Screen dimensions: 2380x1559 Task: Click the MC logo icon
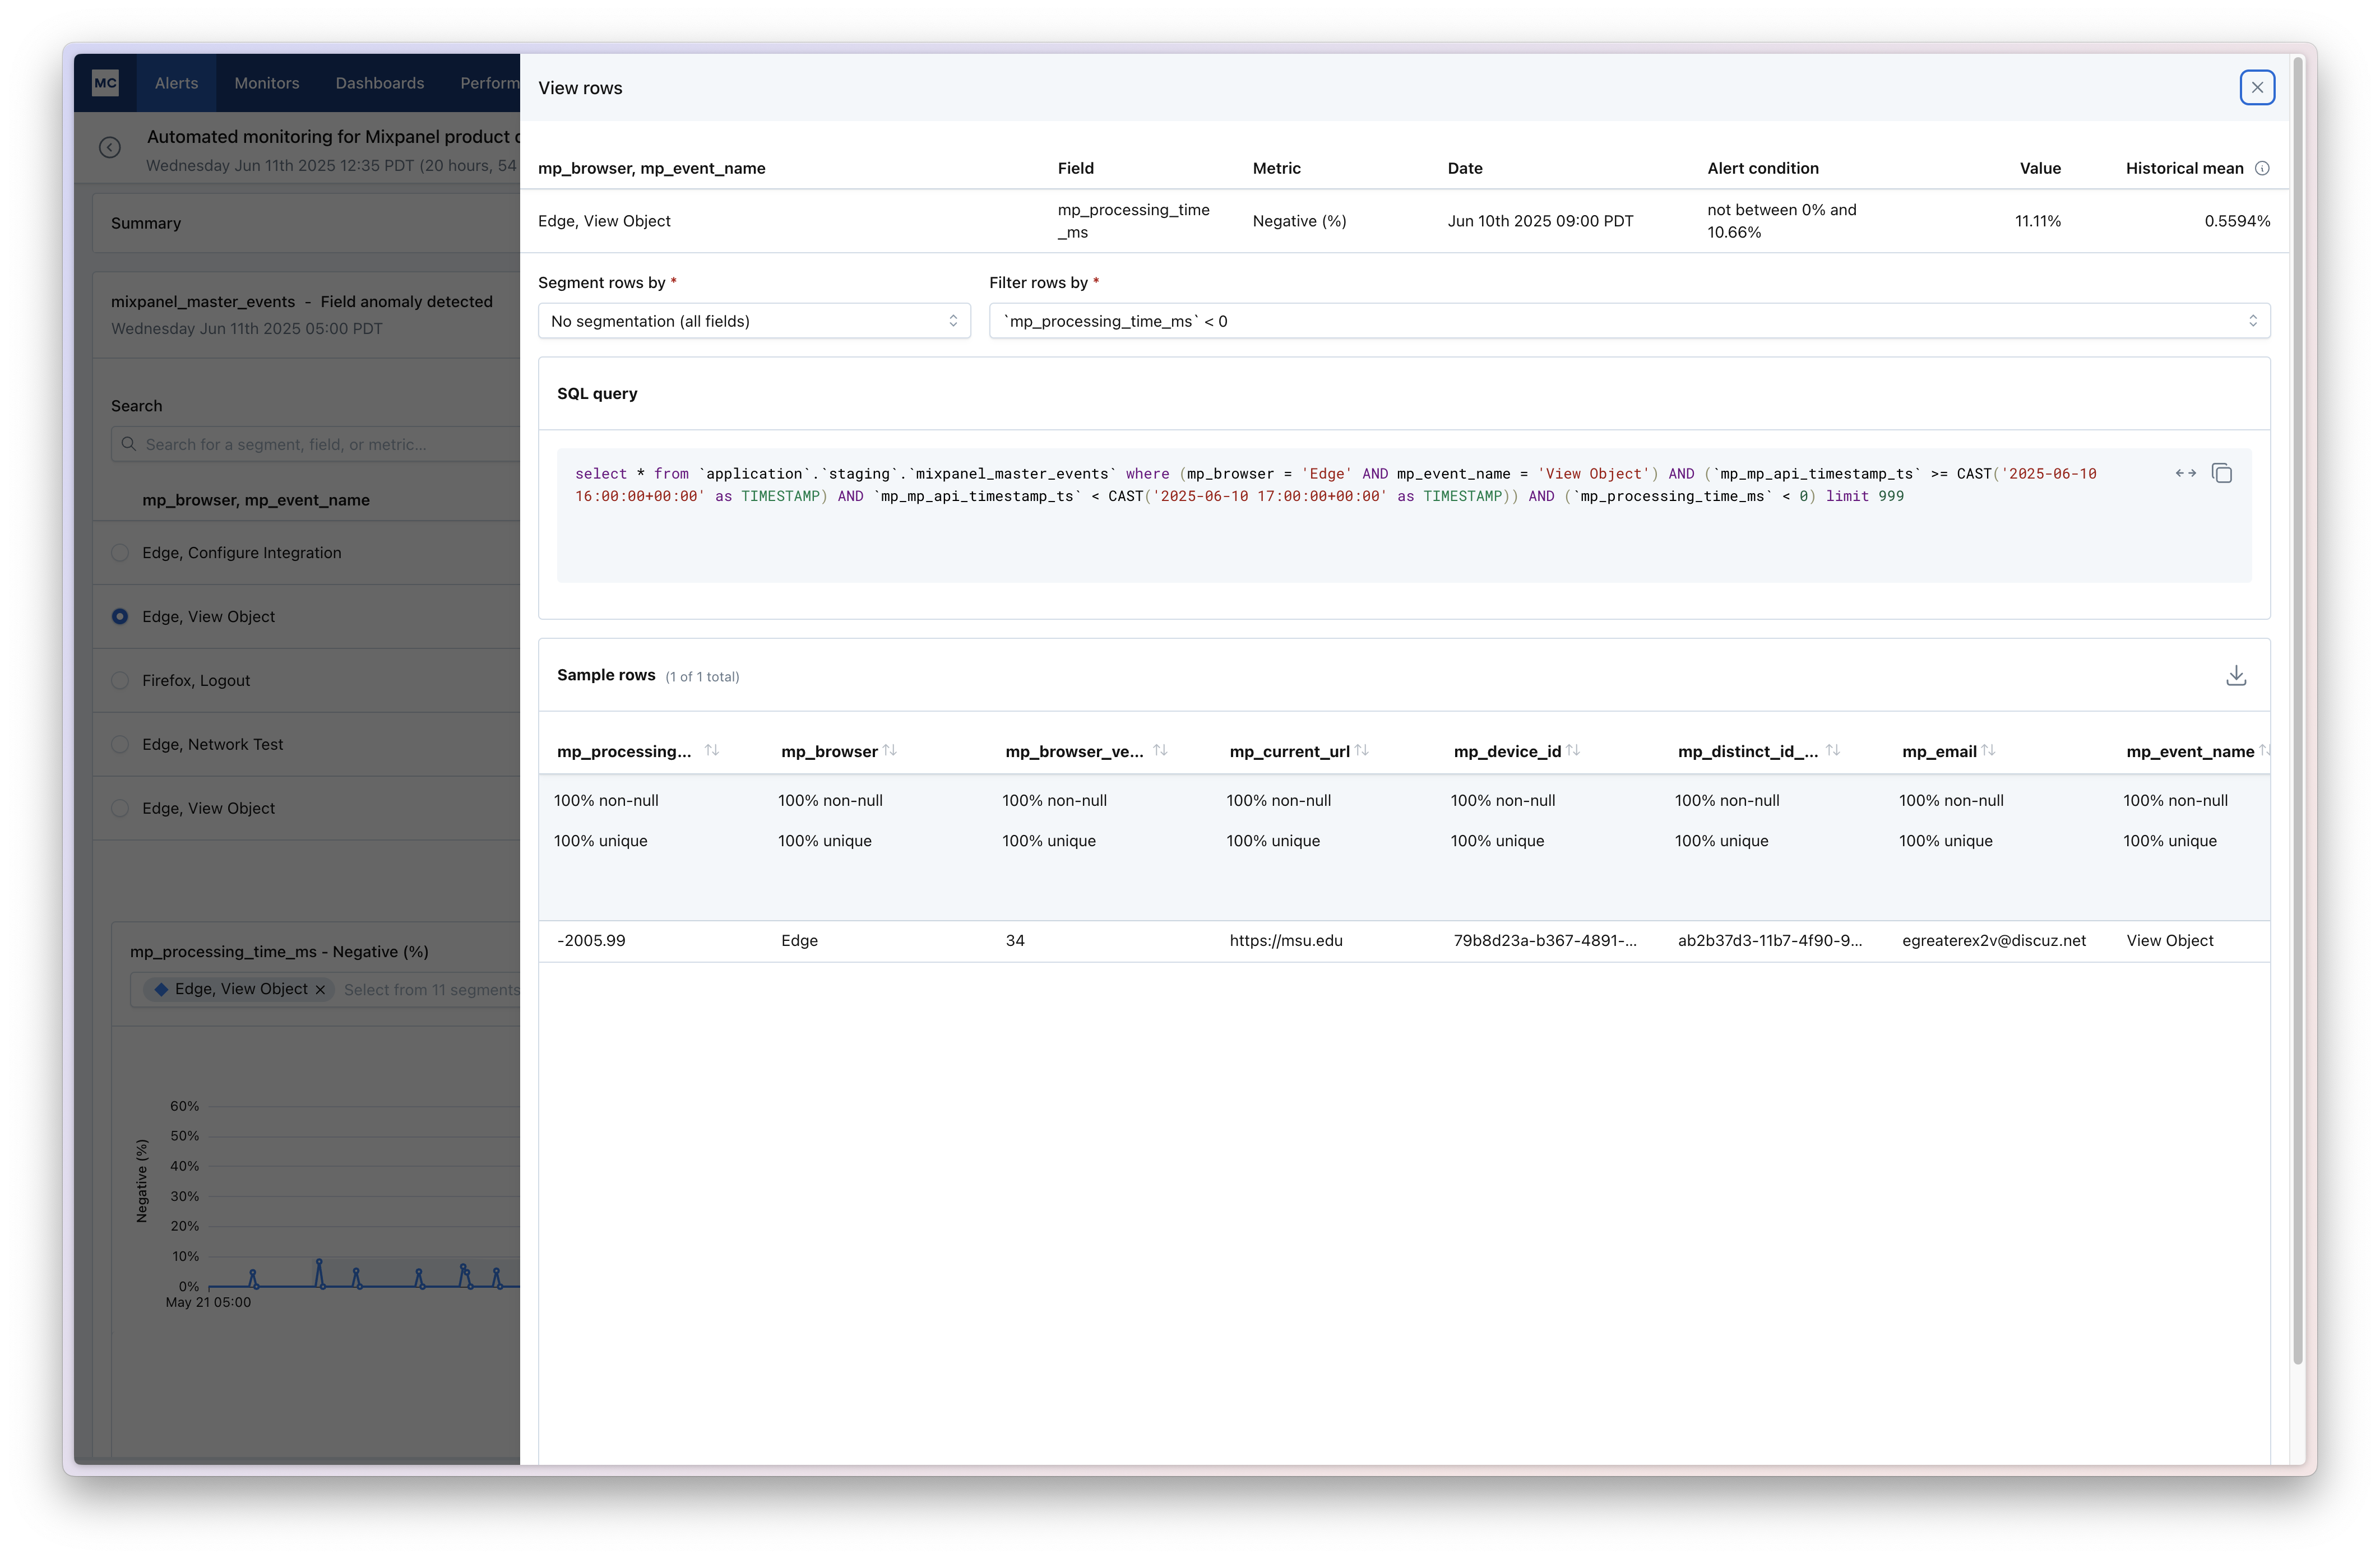click(x=105, y=83)
